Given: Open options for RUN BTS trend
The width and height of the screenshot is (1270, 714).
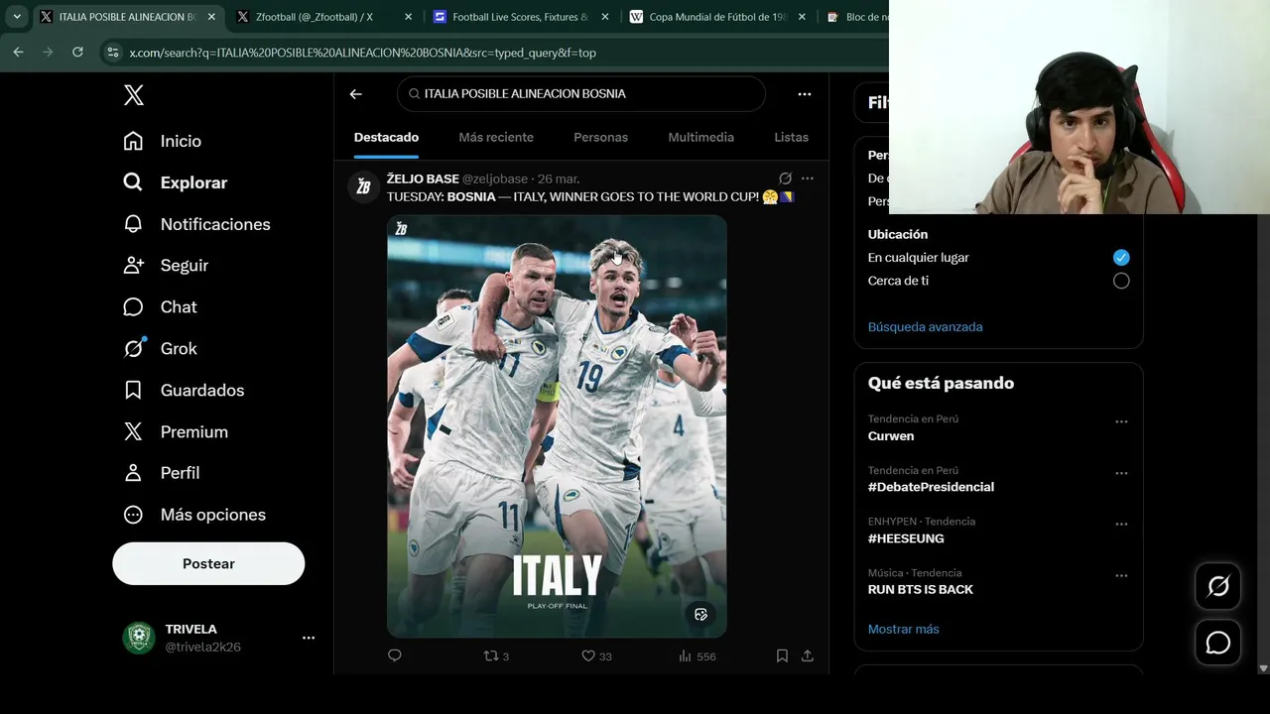Looking at the screenshot, I should 1121,575.
